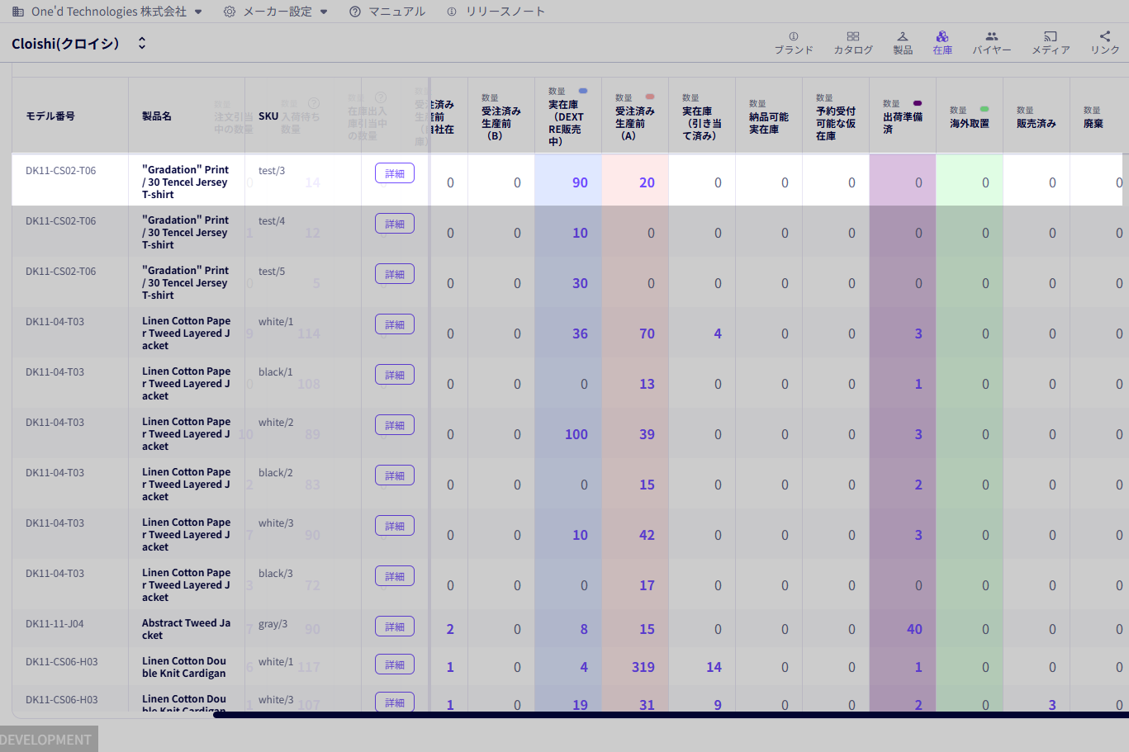Open the メーカー設定 settings dropdown
Viewport: 1129px width, 752px height.
[x=276, y=12]
